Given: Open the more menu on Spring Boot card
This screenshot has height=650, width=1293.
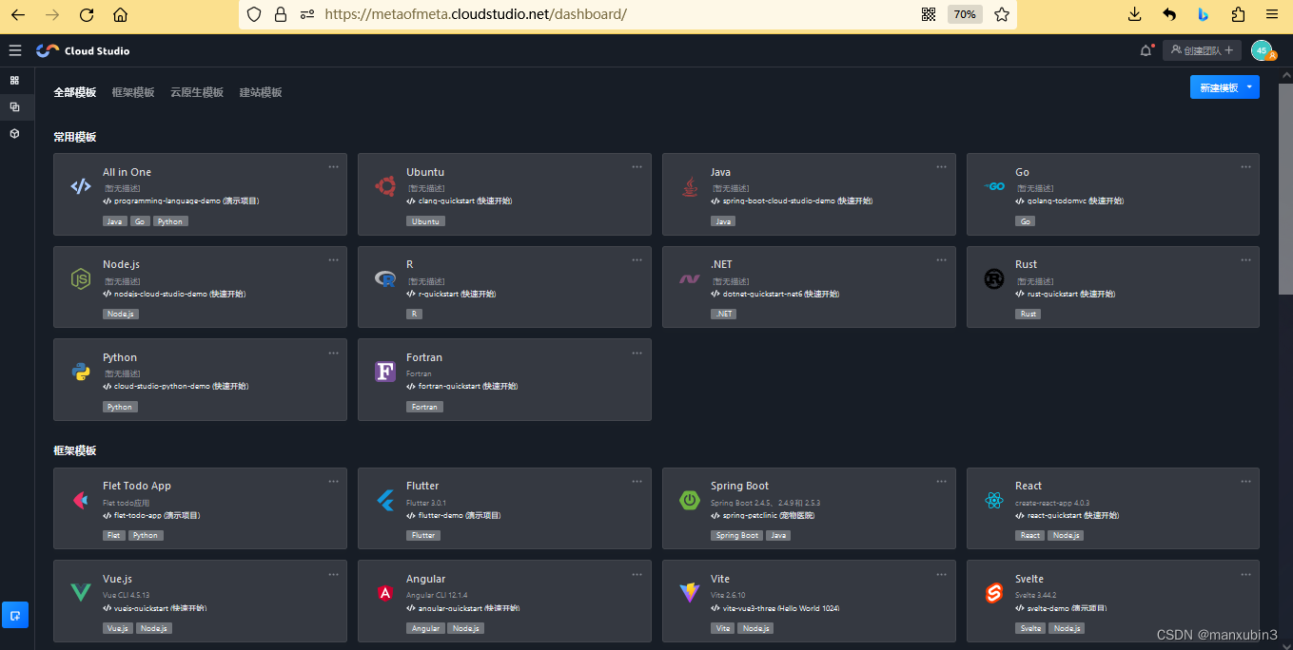Looking at the screenshot, I should (x=941, y=481).
